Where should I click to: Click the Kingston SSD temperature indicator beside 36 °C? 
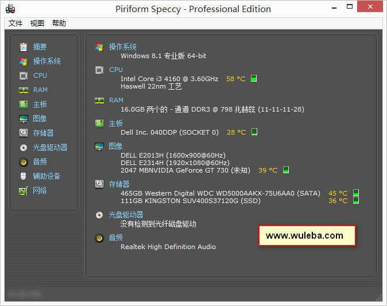coord(356,200)
